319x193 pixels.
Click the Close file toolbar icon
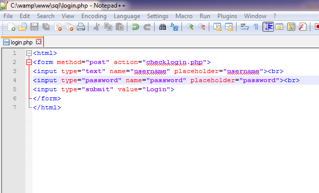58,27
